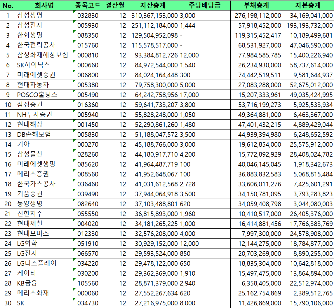The height and width of the screenshot is (308, 334).
Task: Click the 현대자동차 cell
Action: click(x=44, y=85)
